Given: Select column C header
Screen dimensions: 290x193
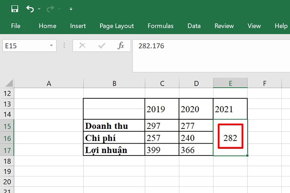Looking at the screenshot, I should coord(162,83).
